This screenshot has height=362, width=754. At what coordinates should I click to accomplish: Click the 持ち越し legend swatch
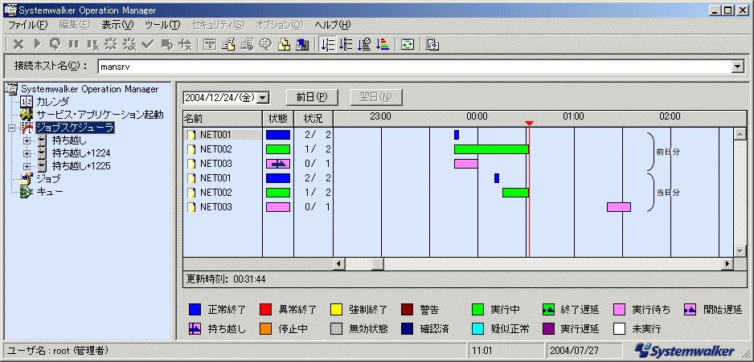point(195,329)
